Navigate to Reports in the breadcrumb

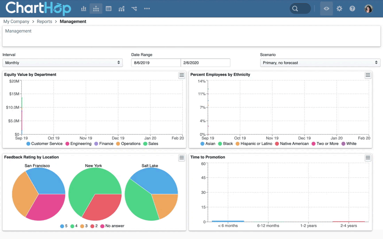coord(44,21)
